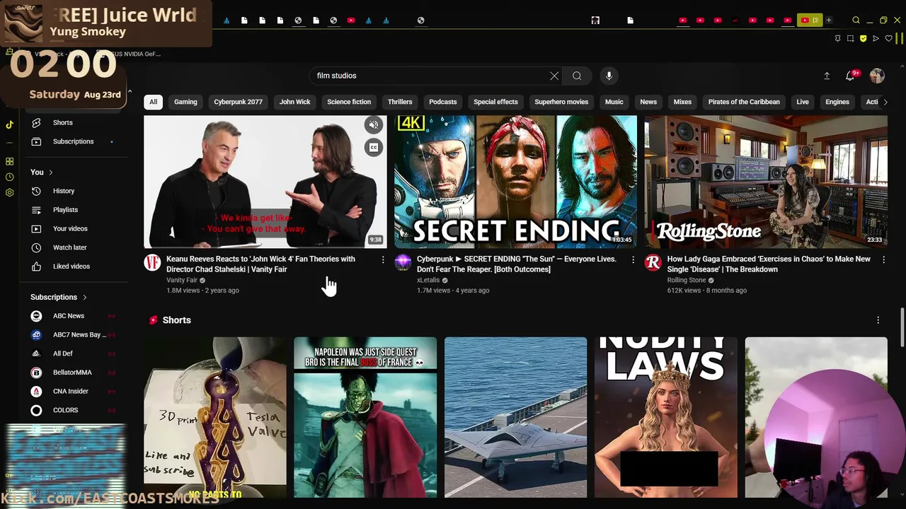Open the Shorts shelf more options menu
The height and width of the screenshot is (509, 906).
878,320
